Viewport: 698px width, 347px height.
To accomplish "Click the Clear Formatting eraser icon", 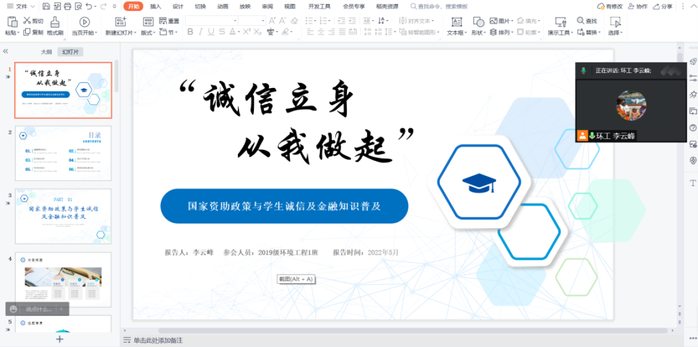I will [294, 21].
